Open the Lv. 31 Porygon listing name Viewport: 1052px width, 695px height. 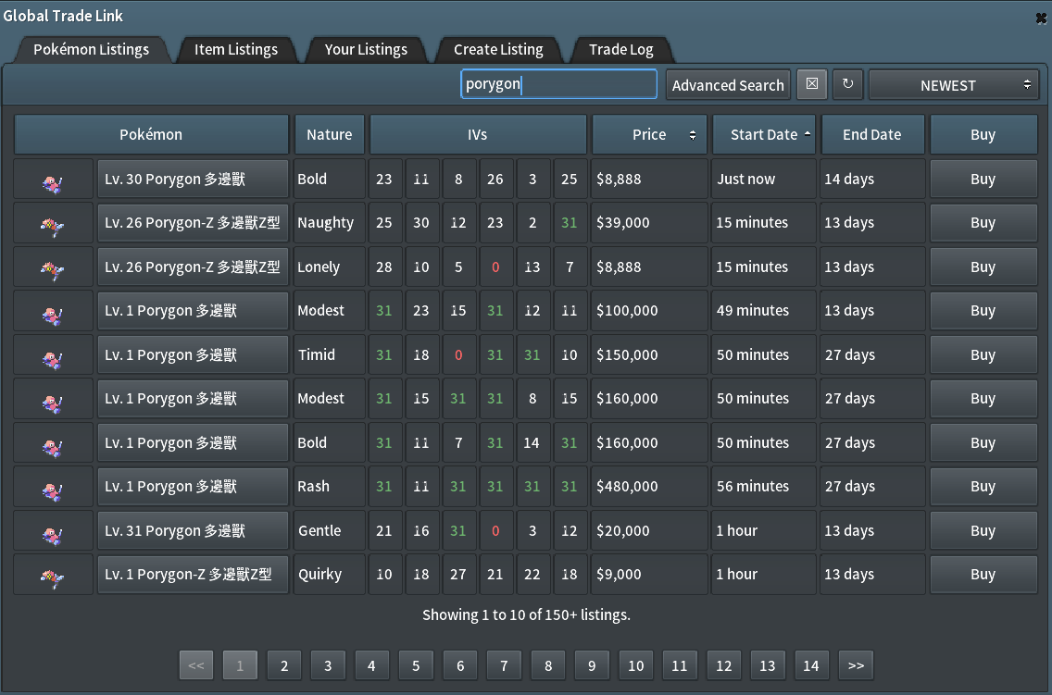pos(194,531)
